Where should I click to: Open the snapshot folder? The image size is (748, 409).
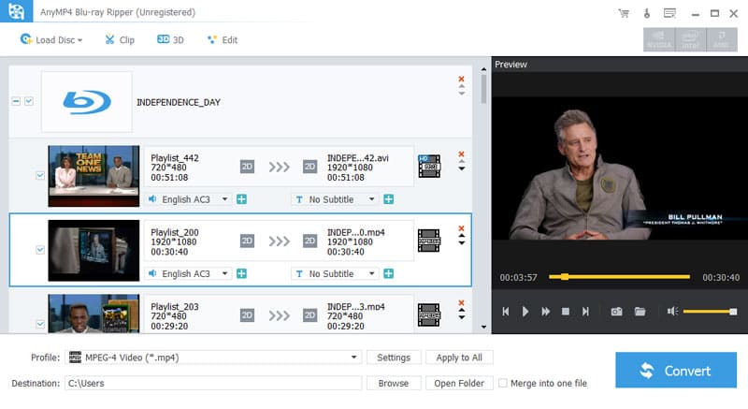tap(640, 312)
